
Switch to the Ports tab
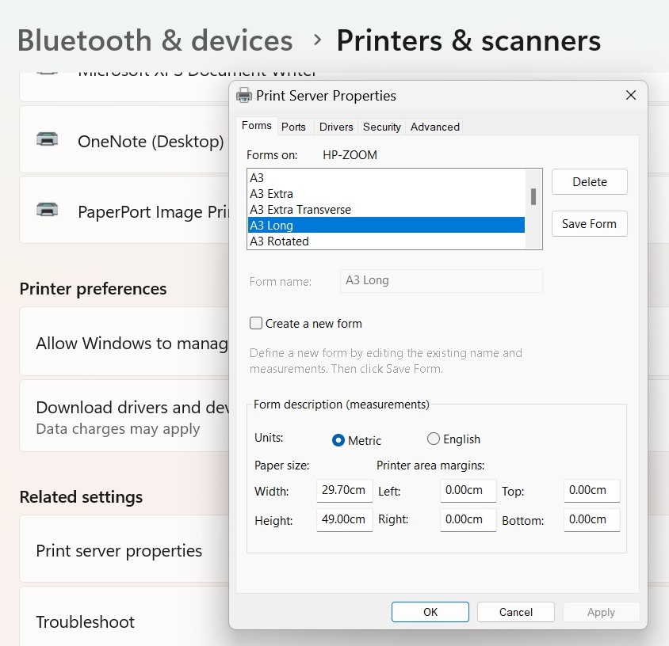pos(295,127)
